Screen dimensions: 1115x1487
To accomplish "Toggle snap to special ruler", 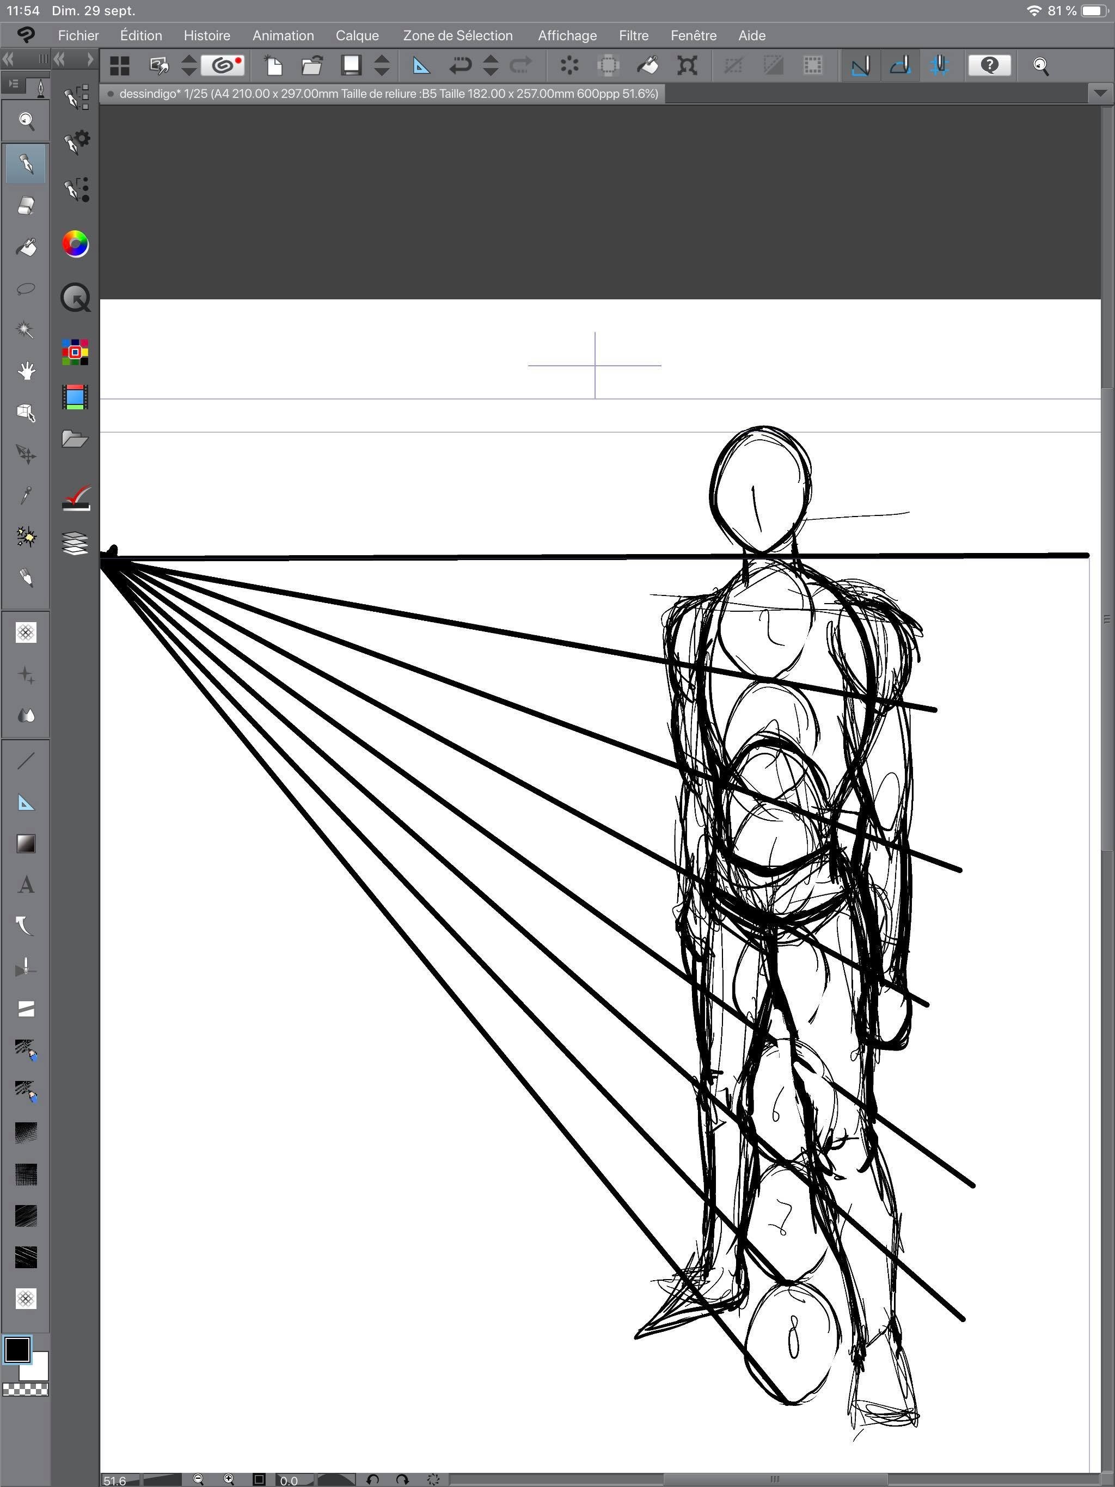I will coord(900,65).
